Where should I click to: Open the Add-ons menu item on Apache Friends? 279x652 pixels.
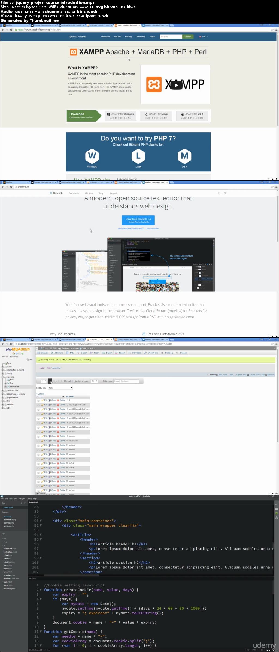(x=117, y=37)
